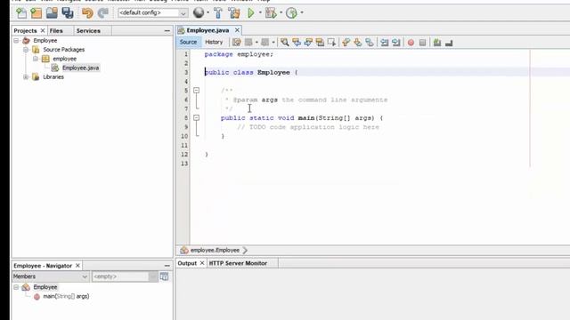Viewport: 570px width, 320px height.
Task: Click the Debug Project icon
Action: (x=271, y=13)
